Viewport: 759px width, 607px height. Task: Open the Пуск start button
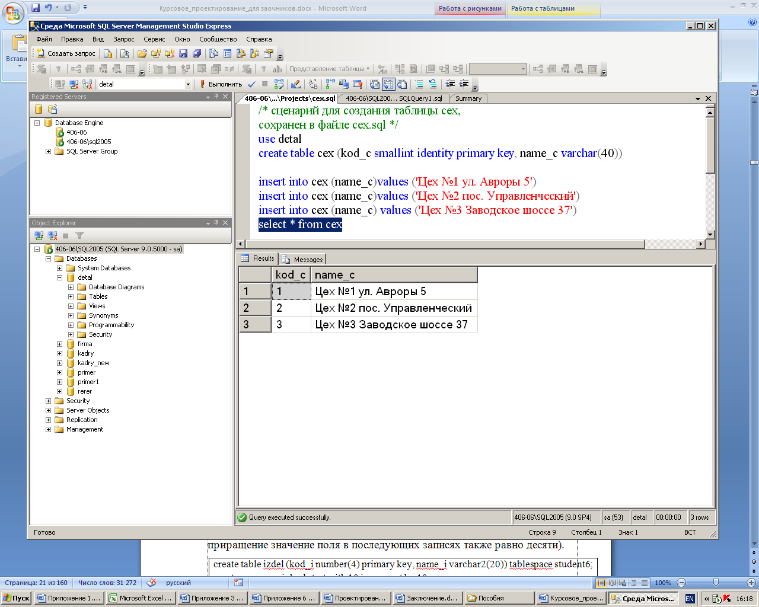17,598
